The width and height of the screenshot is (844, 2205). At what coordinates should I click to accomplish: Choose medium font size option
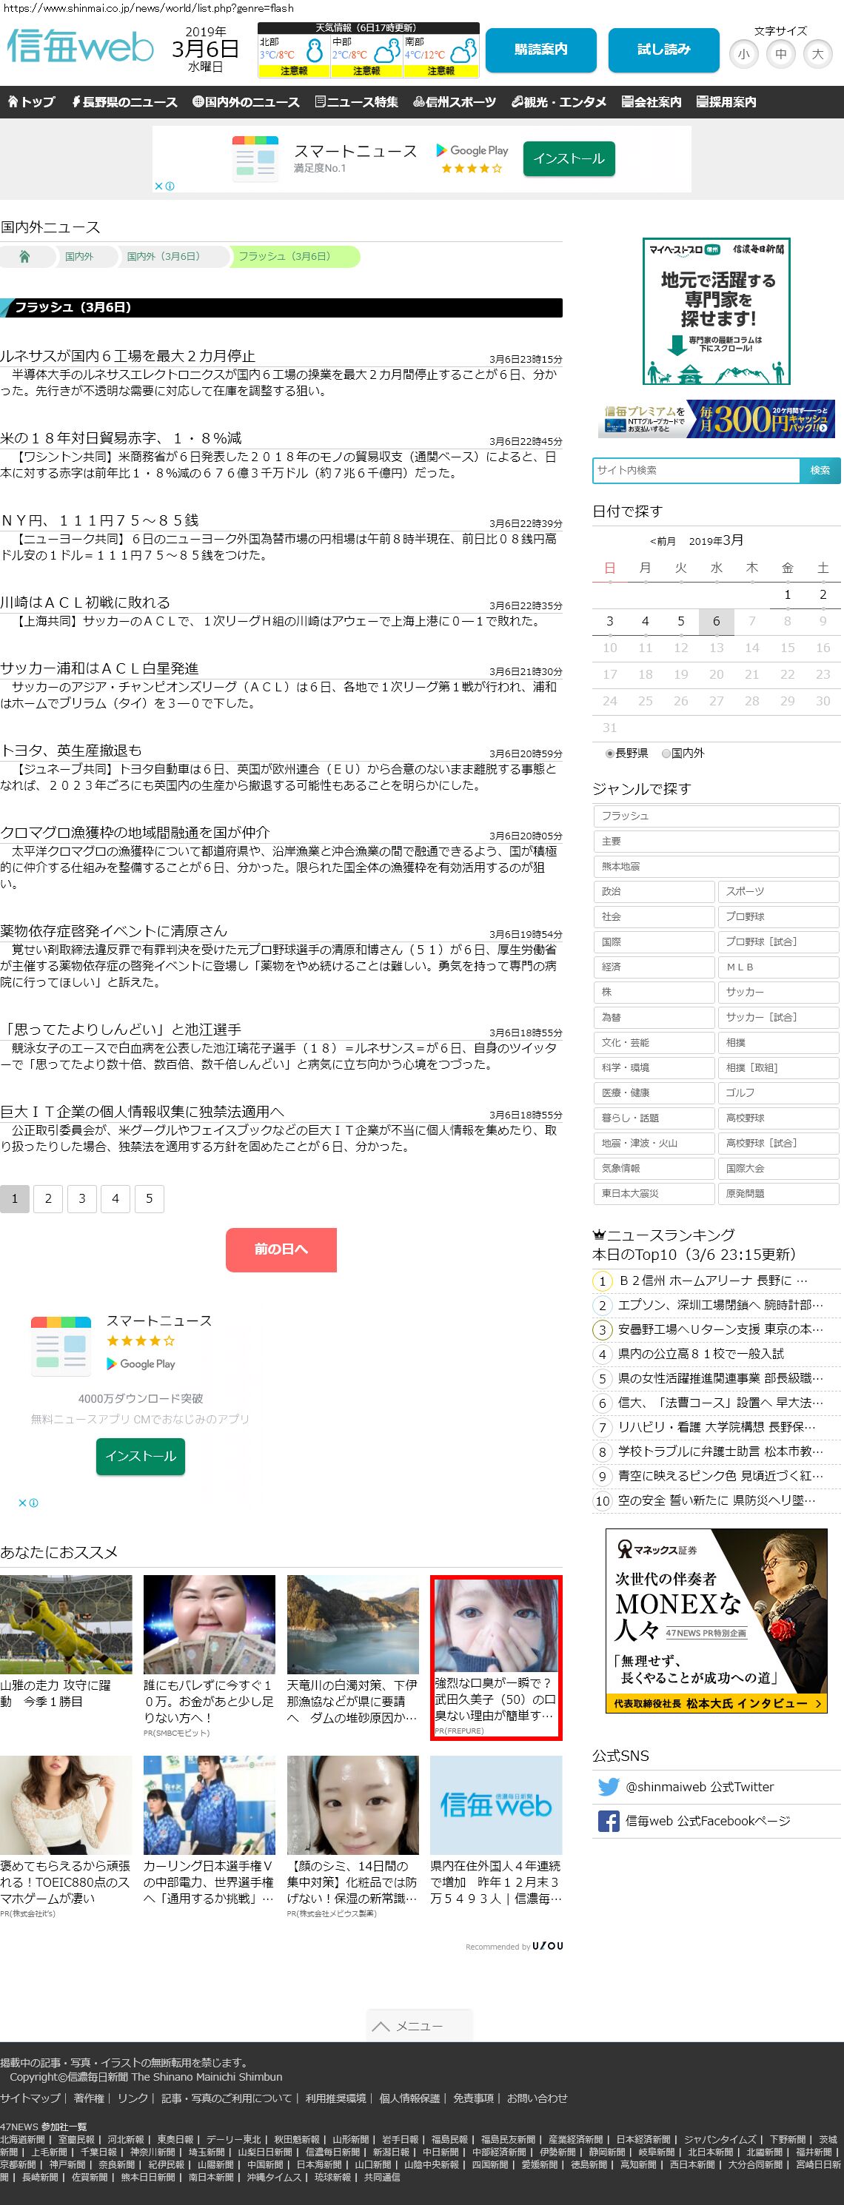click(780, 54)
